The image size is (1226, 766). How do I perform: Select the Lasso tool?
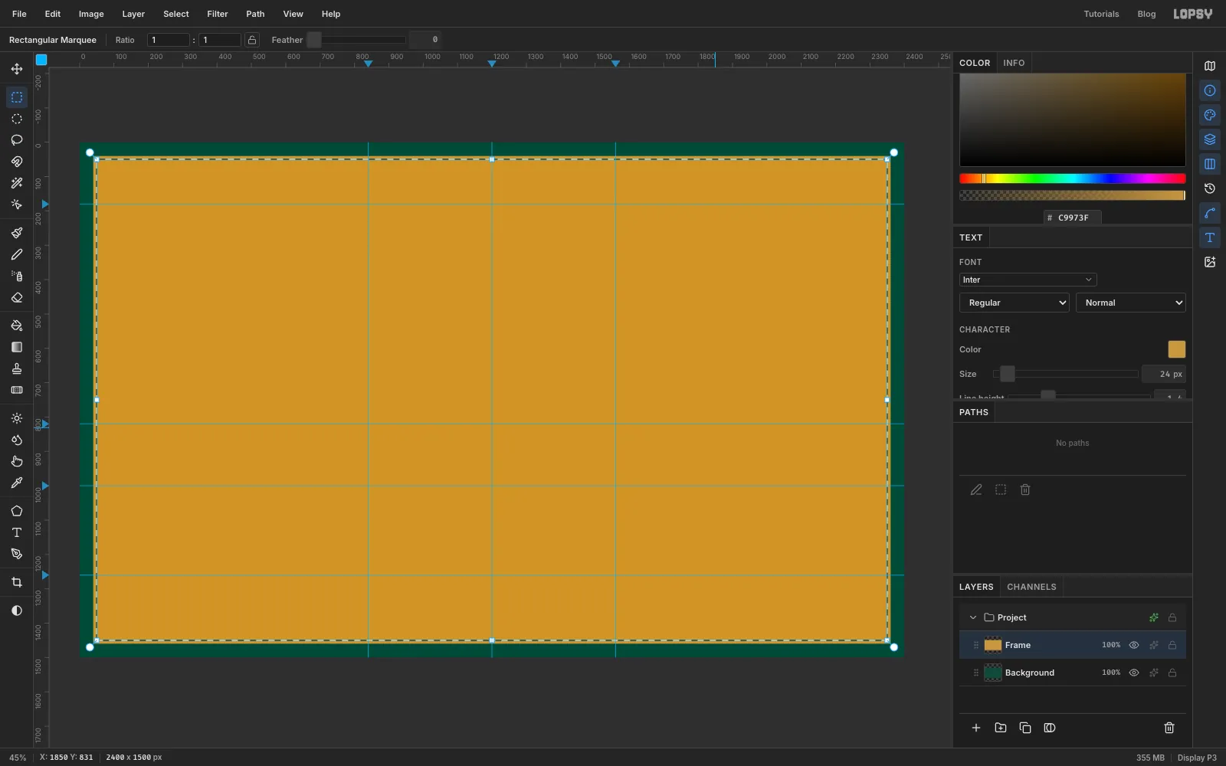pos(17,140)
